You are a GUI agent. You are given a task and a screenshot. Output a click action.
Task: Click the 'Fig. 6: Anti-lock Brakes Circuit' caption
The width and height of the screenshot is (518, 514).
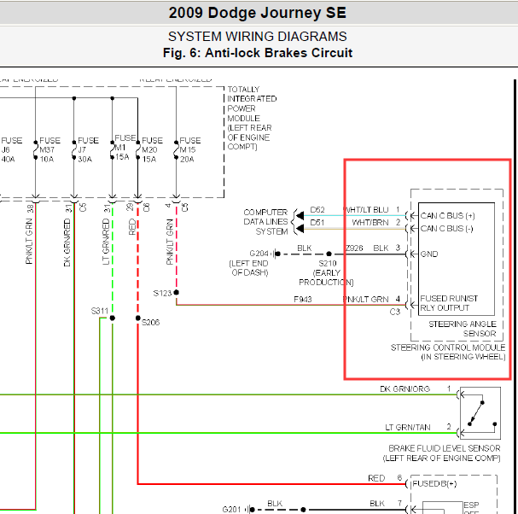click(x=258, y=53)
